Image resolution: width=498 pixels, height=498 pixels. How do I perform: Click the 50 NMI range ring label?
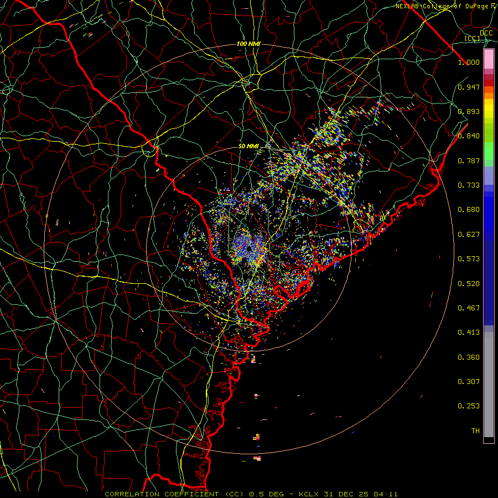click(248, 147)
